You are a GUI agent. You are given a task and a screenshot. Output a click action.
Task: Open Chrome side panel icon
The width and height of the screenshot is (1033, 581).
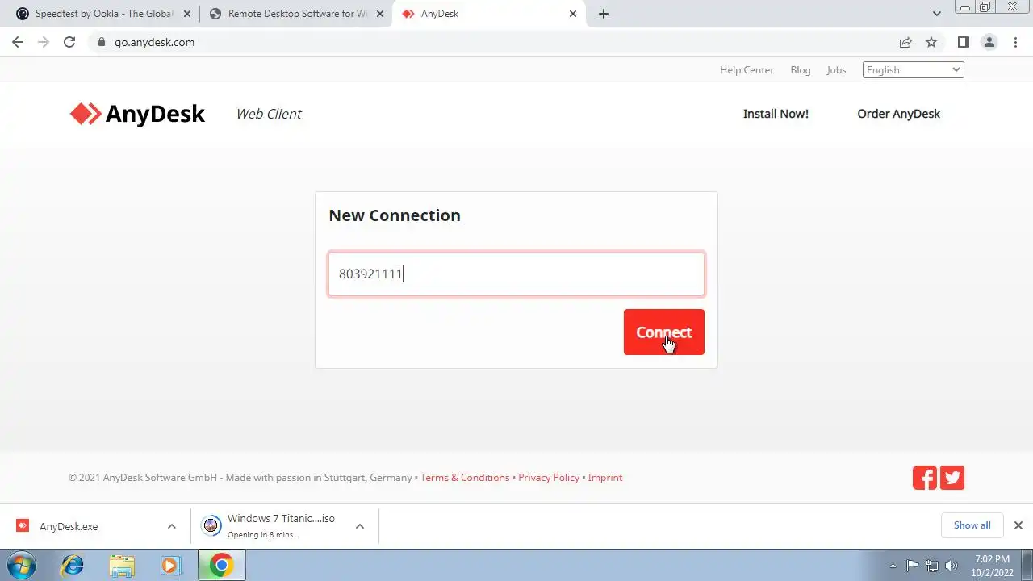(x=963, y=42)
